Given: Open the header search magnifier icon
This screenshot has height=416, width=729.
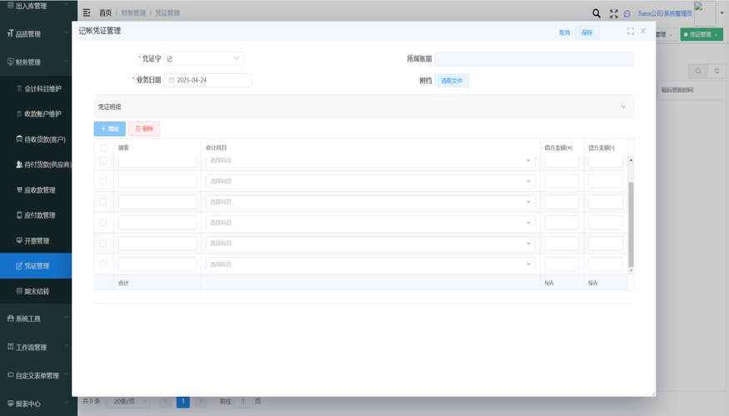Looking at the screenshot, I should 596,13.
